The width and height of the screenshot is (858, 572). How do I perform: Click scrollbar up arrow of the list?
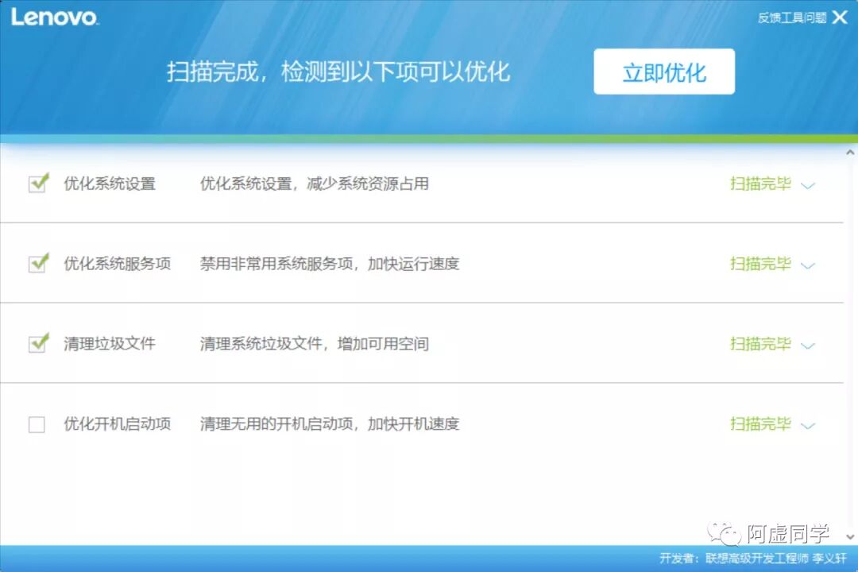pos(850,153)
